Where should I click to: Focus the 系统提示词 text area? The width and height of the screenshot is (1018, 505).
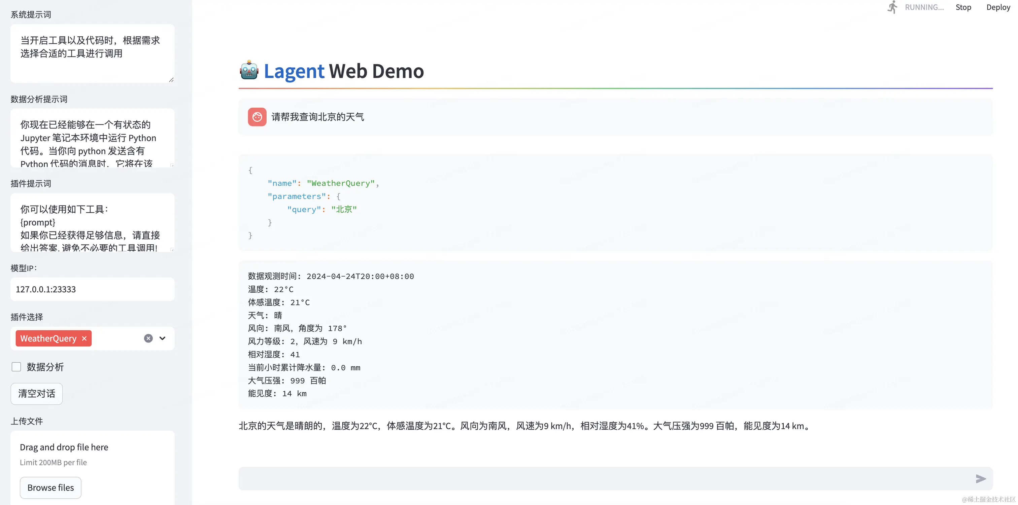click(93, 53)
